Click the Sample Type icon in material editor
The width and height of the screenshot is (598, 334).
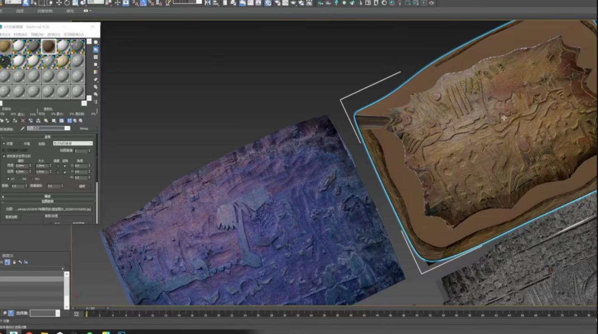(96, 42)
